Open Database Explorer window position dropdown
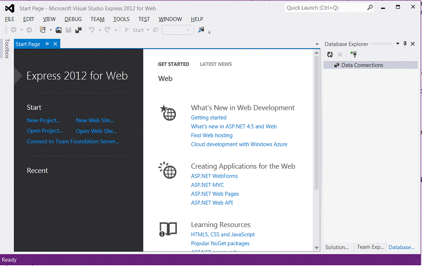Screen dimensions: 422x267 [397, 44]
